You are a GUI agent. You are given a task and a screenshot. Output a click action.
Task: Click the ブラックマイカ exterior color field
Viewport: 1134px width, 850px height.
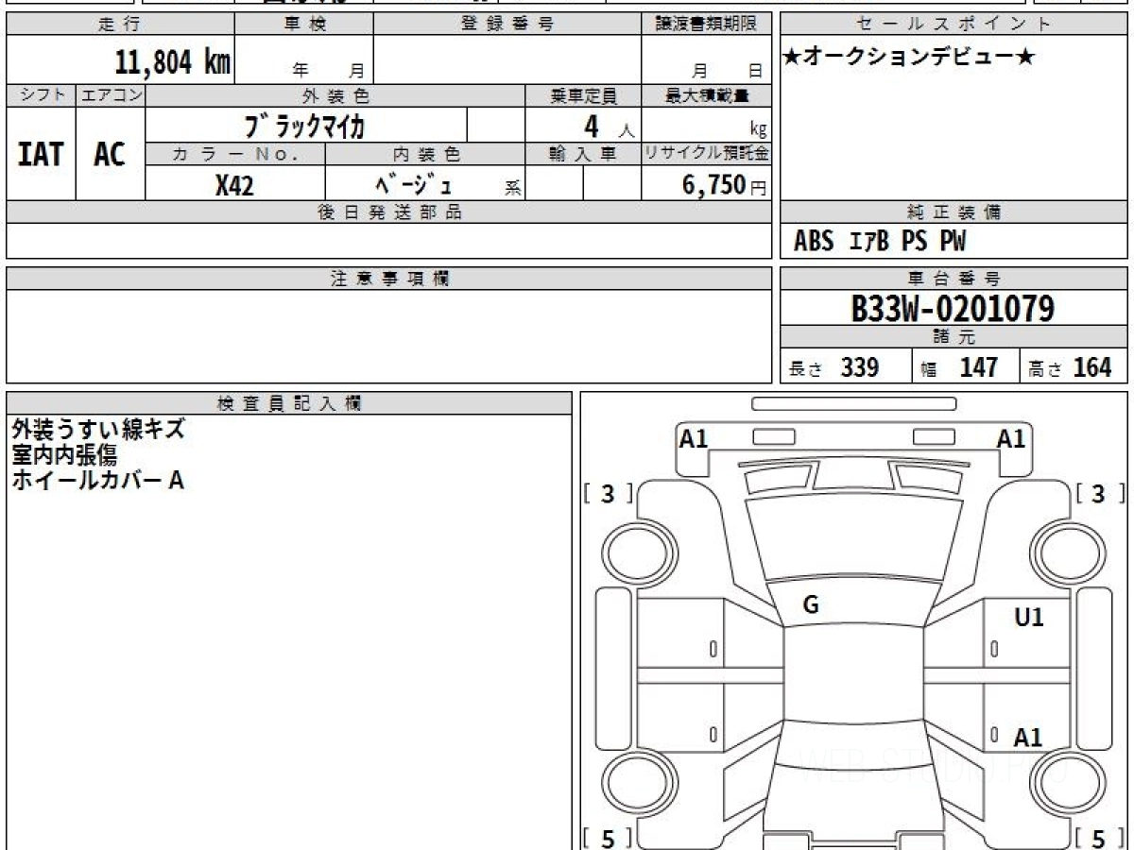pos(304,125)
